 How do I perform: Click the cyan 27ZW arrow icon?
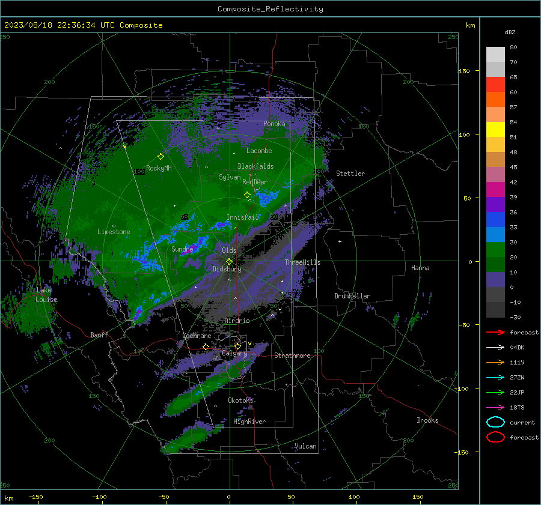[x=495, y=378]
